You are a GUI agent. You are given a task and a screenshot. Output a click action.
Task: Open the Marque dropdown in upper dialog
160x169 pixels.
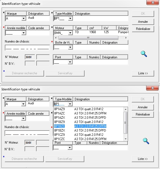[x=23, y=18]
